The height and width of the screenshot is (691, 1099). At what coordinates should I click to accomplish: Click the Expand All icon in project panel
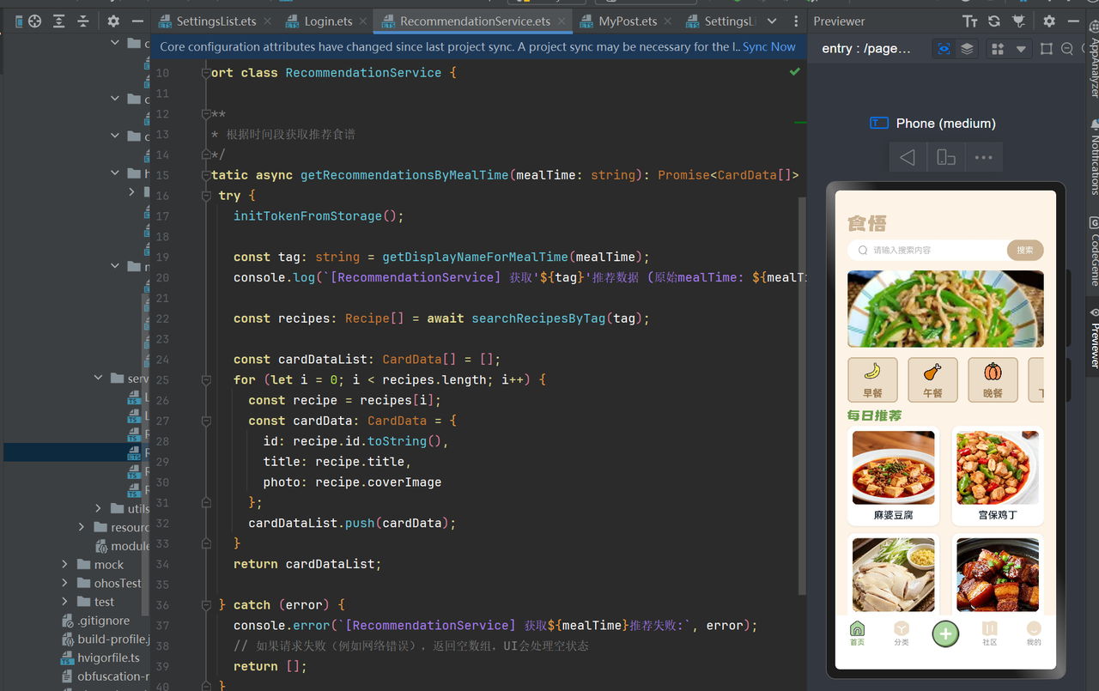(x=58, y=21)
